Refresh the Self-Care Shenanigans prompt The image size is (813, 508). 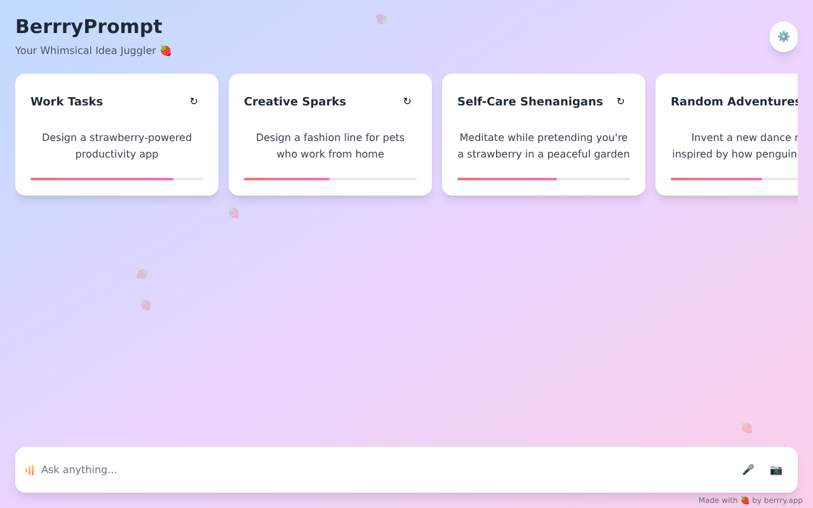click(621, 101)
